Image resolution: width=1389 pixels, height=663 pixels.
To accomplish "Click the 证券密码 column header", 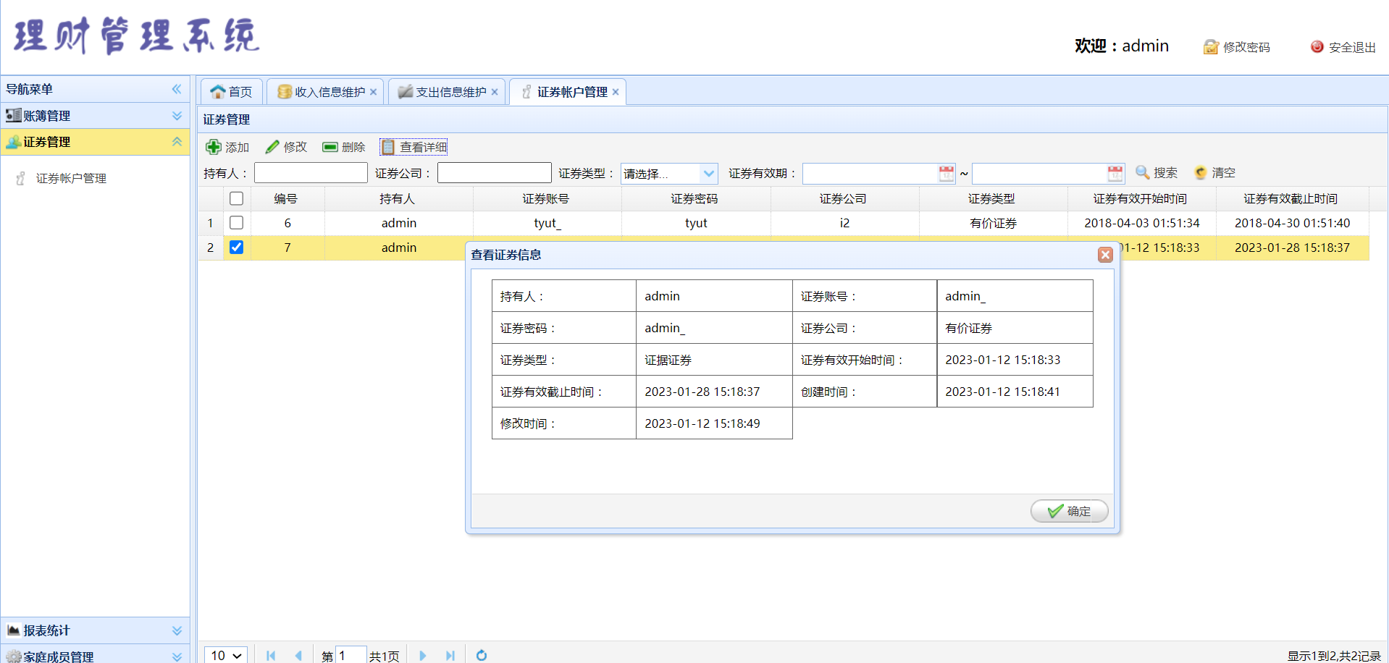I will pos(694,198).
